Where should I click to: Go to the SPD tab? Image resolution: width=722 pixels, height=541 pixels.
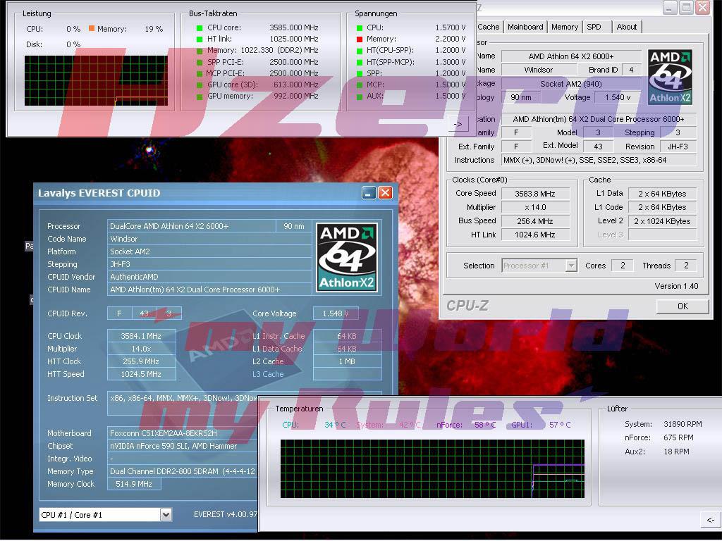click(x=594, y=27)
